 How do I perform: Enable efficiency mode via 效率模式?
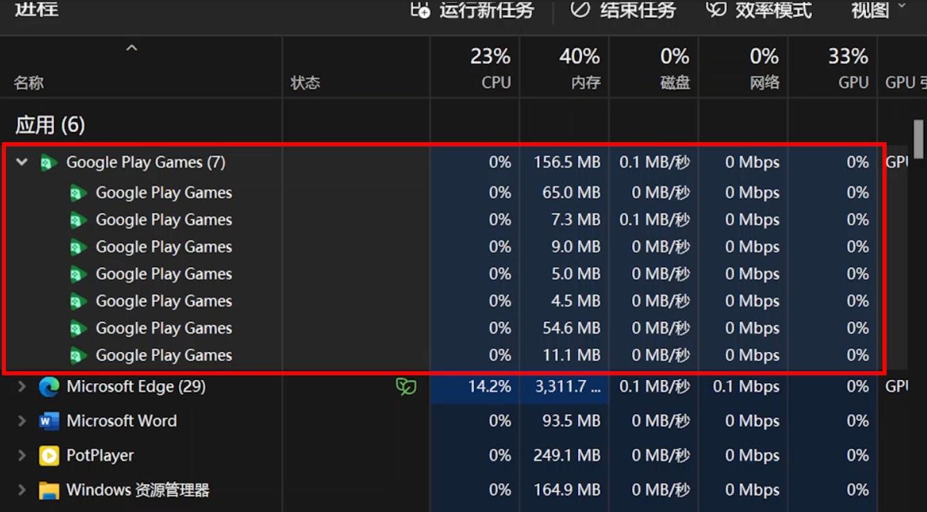(x=757, y=10)
